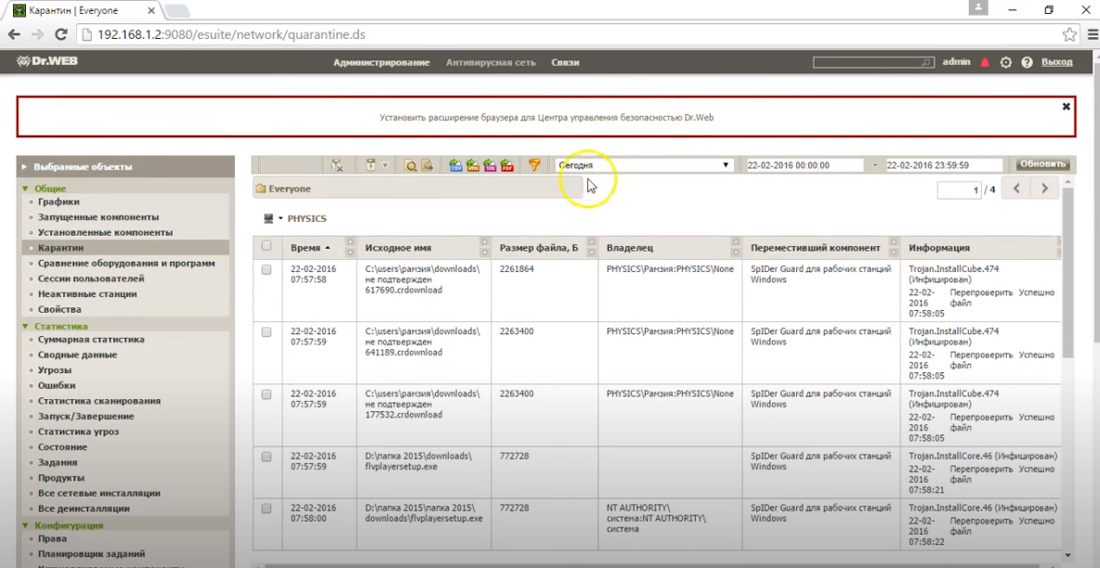Click the PHYSICS station computer icon
1100x568 pixels.
pos(268,219)
